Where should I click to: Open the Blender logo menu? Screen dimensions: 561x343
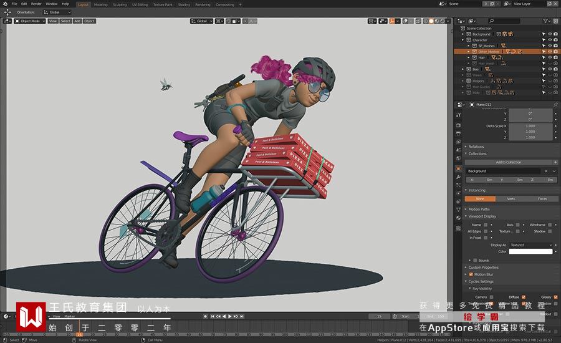[x=5, y=4]
